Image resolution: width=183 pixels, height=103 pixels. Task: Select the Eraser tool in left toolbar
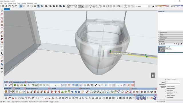2,14
